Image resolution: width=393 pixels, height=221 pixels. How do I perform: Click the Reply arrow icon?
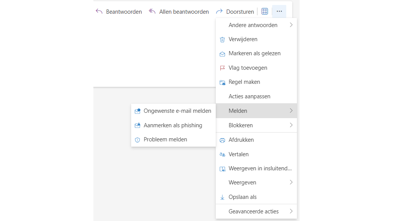point(99,11)
